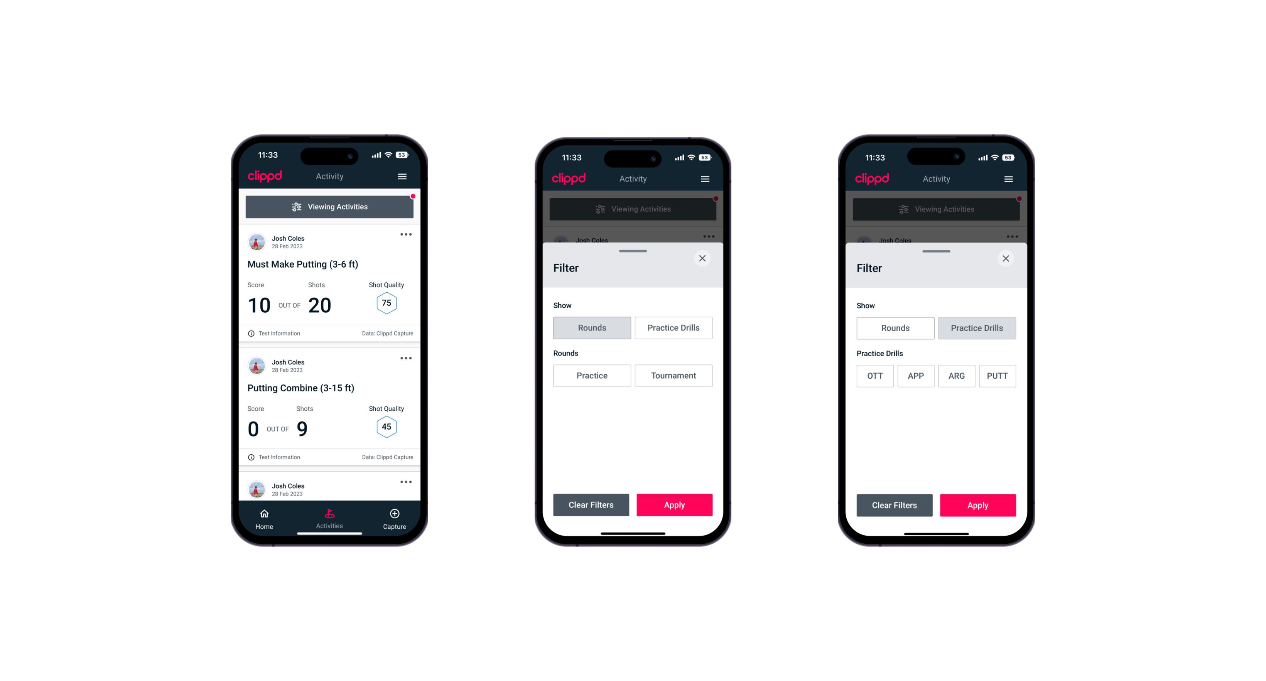1266x681 pixels.
Task: Tap the info circle icon on Putting Combine card
Action: point(252,457)
